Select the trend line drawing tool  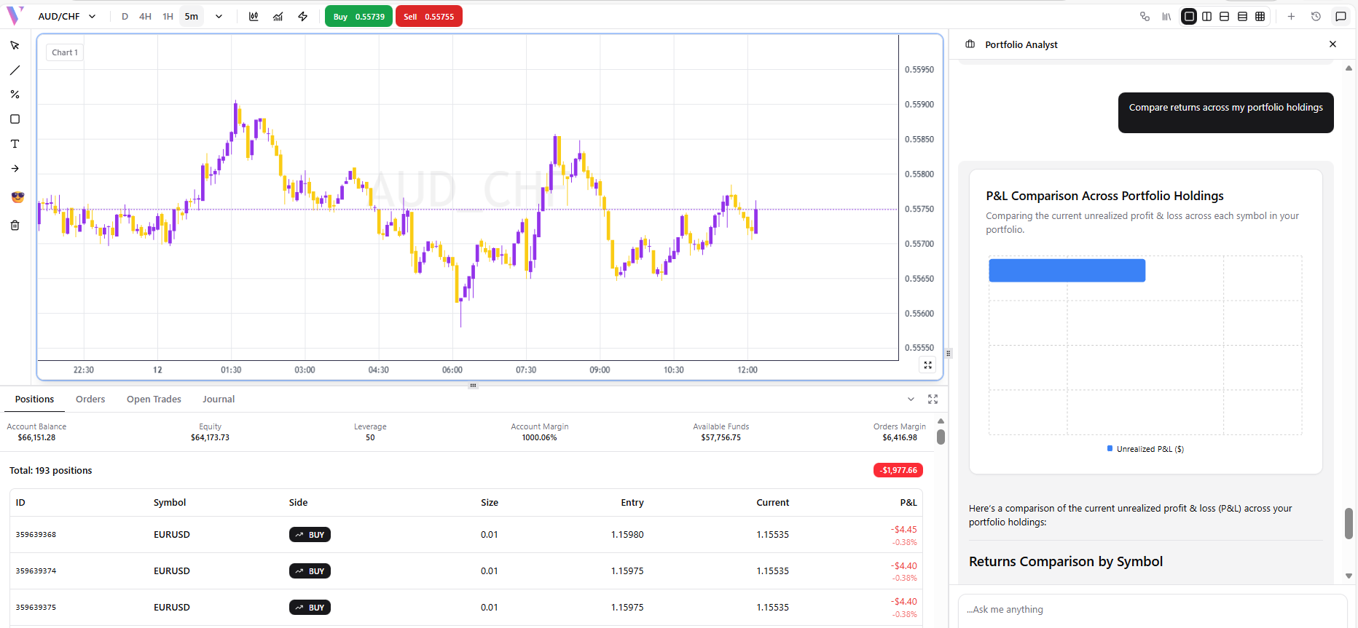(15, 71)
